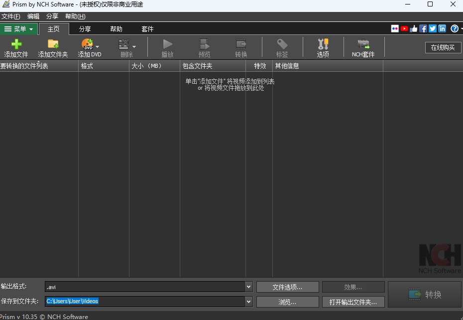Switch to the 帮助 ribbon tab
Screen dimensions: 463x320
click(116, 29)
